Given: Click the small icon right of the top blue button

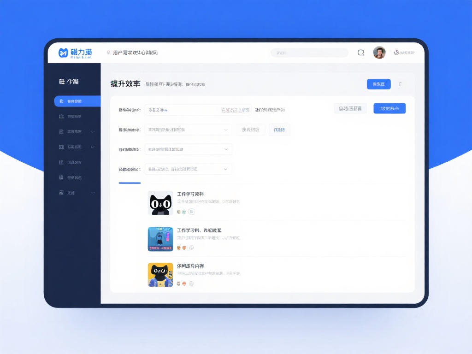Looking at the screenshot, I should tap(400, 84).
